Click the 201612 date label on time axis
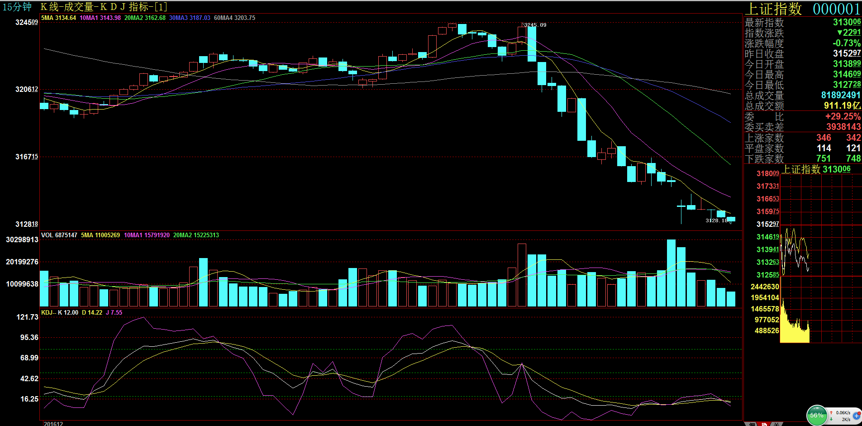 coord(53,424)
